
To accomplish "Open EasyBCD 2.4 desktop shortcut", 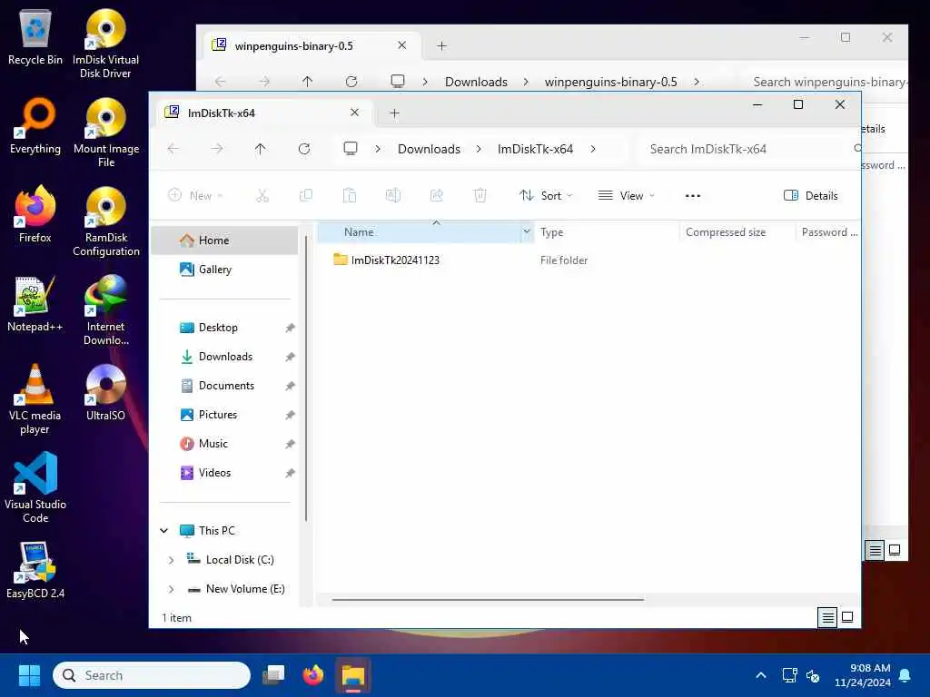I will pos(35,570).
